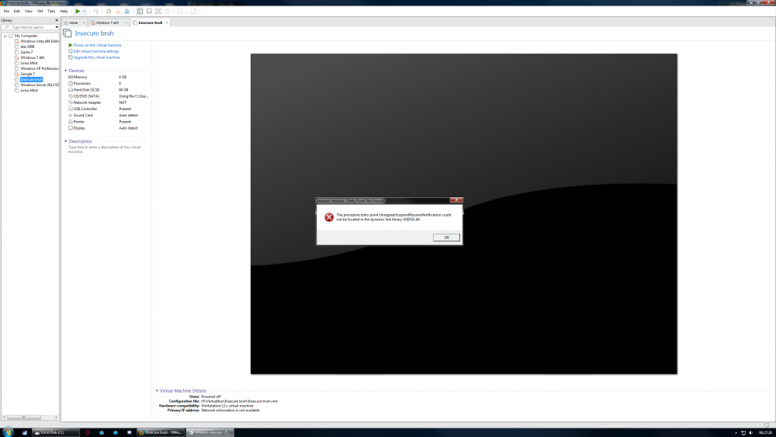Click OK in the Entry Point error dialog
The width and height of the screenshot is (776, 437).
[x=446, y=238]
